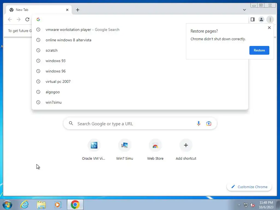This screenshot has height=210, width=280.
Task: Click the history clock icon beside scratch
Action: 38,50
